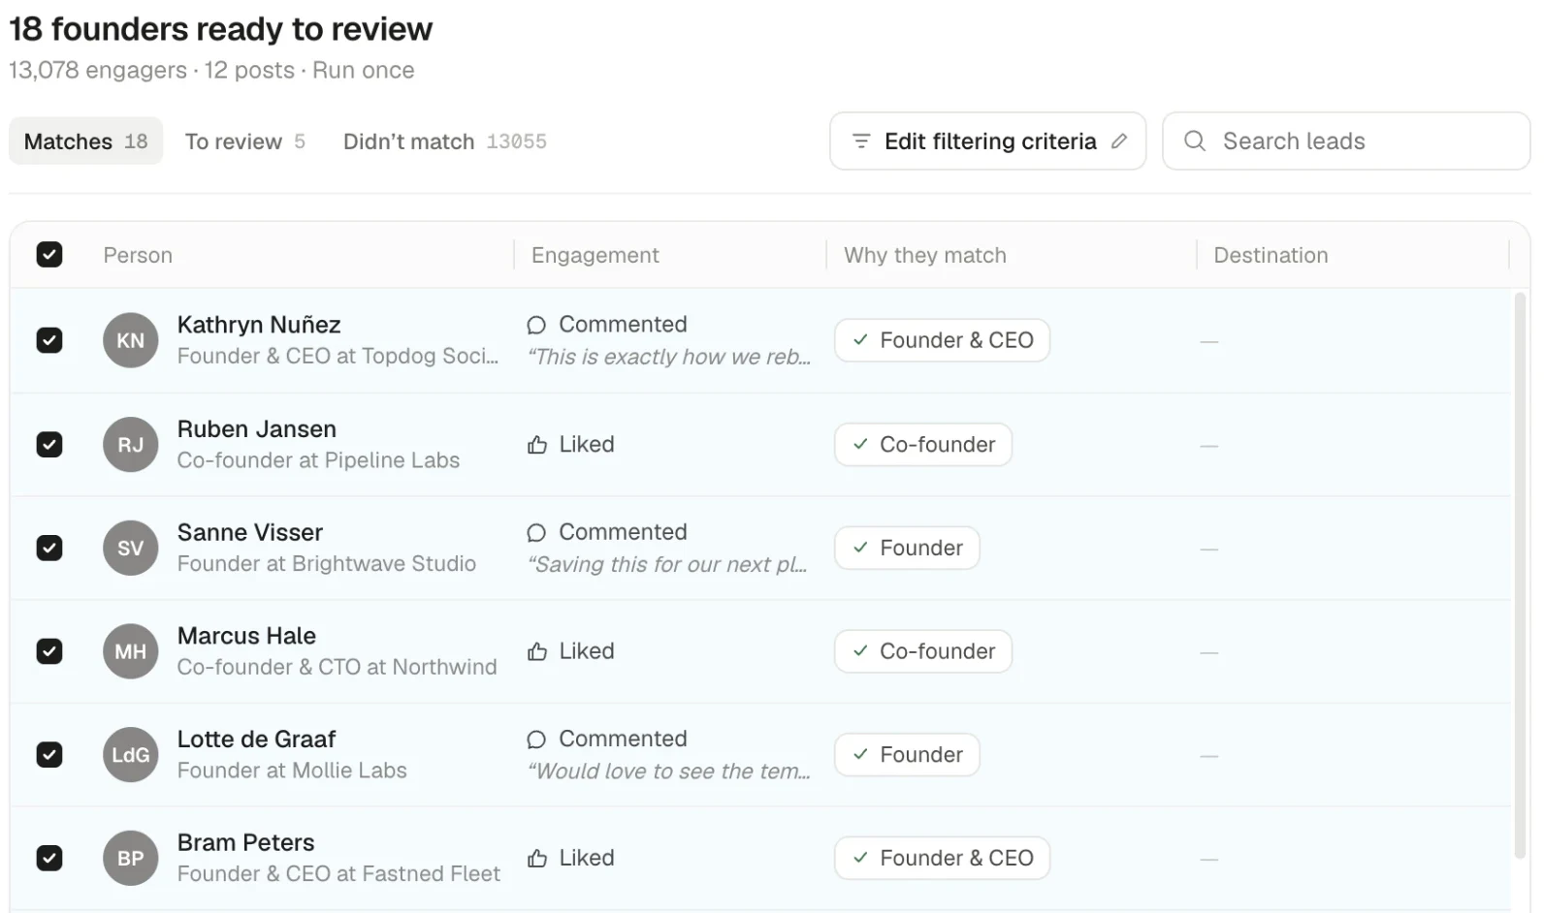Click the thumbs-up icon in Marcus Hale's row

tap(537, 651)
